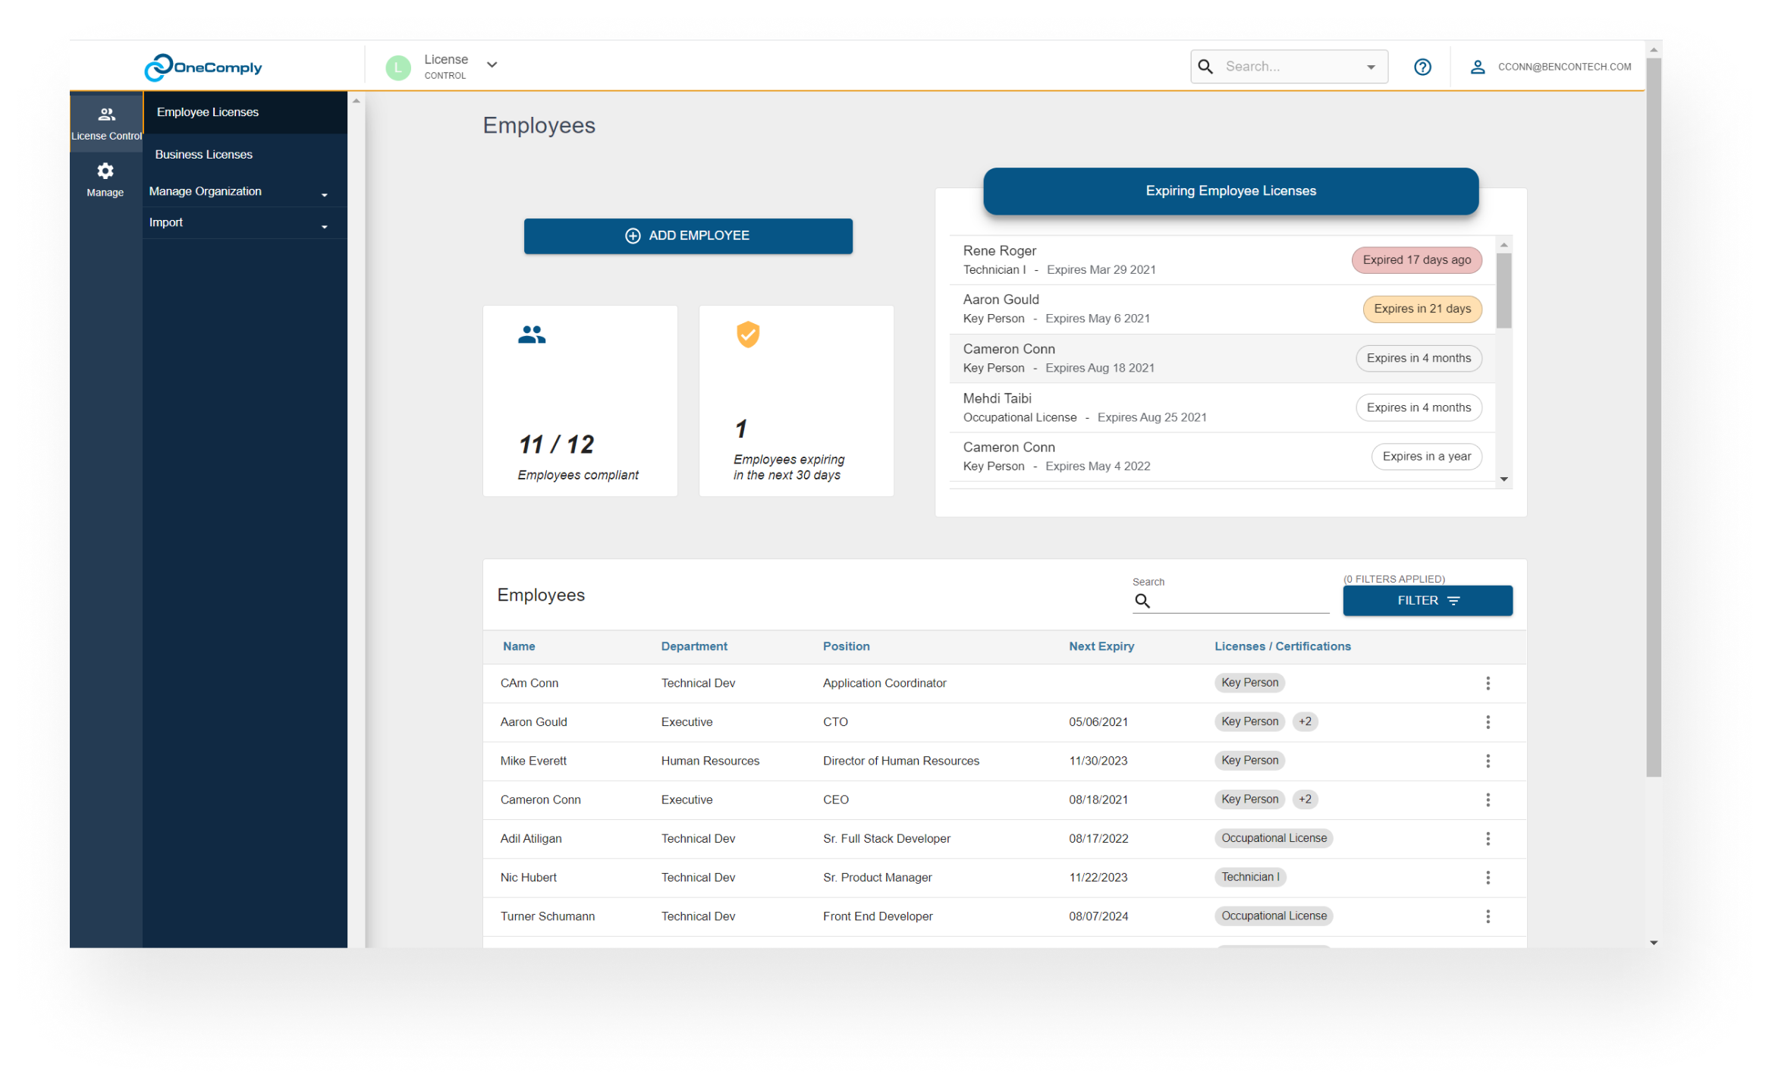The width and height of the screenshot is (1769, 1087).
Task: Click the employees compliant people icon
Action: pos(532,334)
